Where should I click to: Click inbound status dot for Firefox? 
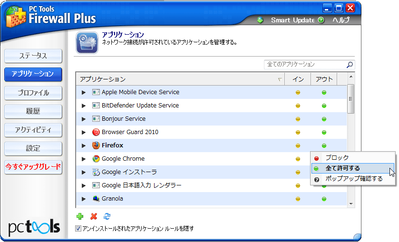[298, 145]
